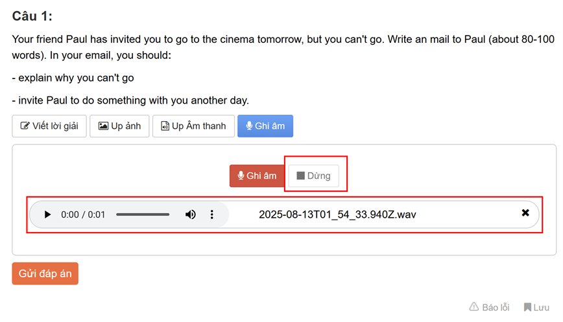The image size is (563, 322).
Task: Open the audio player's three-dot options
Action: point(212,214)
